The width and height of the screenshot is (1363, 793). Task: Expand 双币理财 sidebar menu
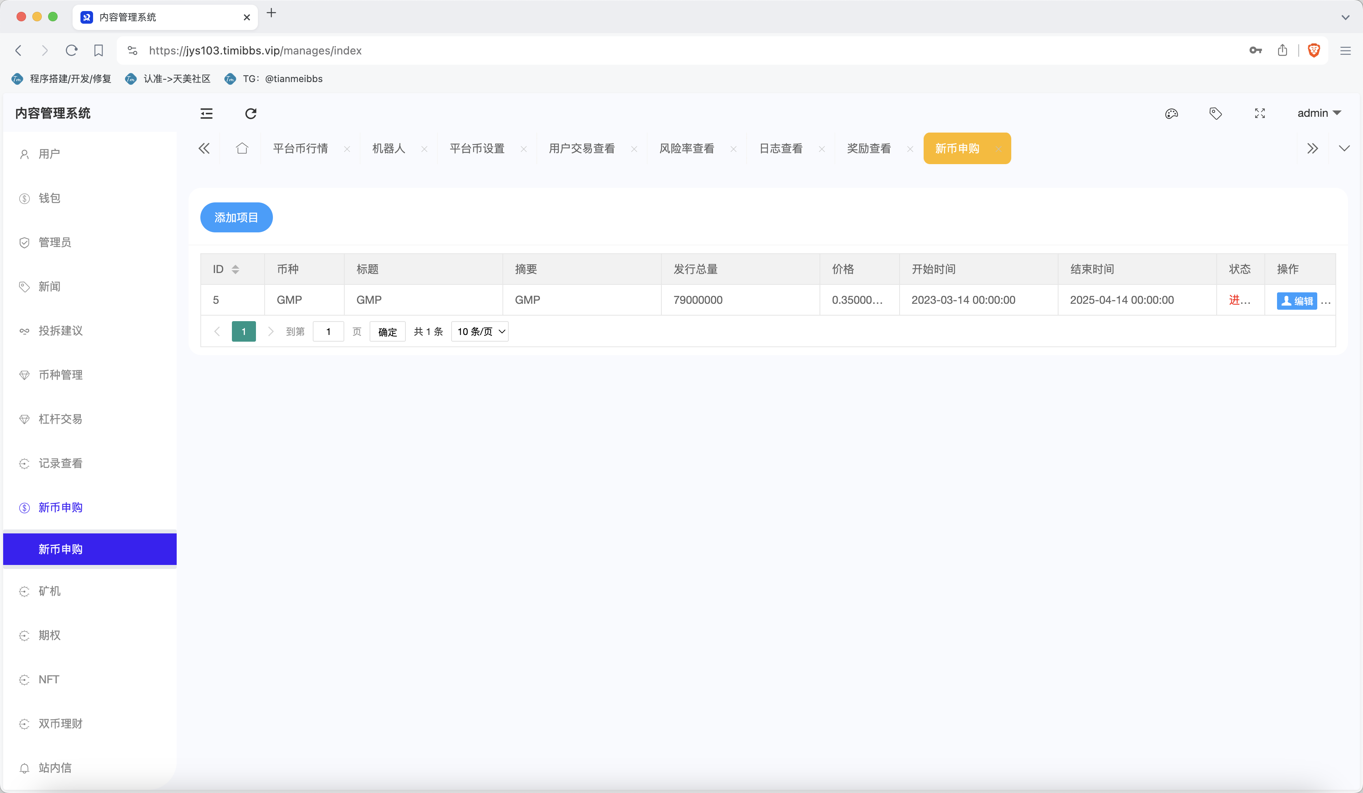click(90, 724)
